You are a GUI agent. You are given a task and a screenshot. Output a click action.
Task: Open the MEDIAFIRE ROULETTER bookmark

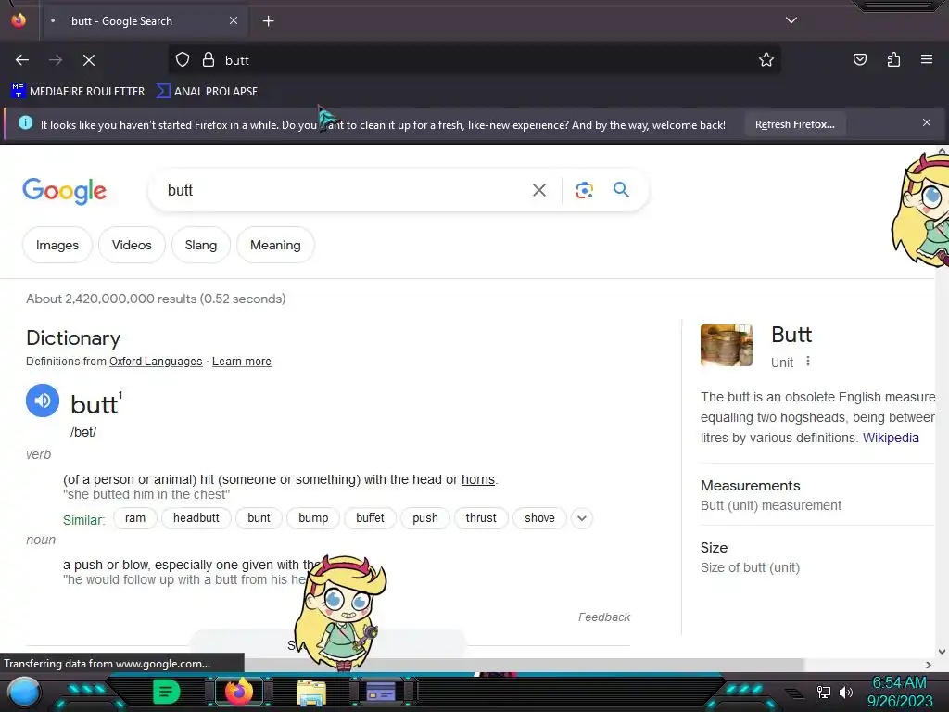[x=78, y=92]
